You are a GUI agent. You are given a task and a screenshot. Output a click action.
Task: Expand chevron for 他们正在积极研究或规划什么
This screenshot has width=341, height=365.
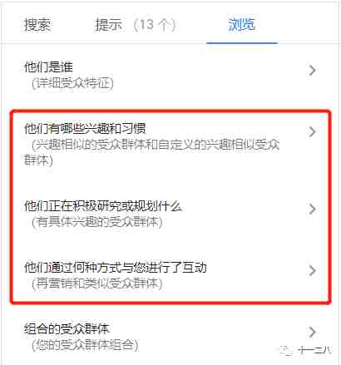click(x=312, y=209)
